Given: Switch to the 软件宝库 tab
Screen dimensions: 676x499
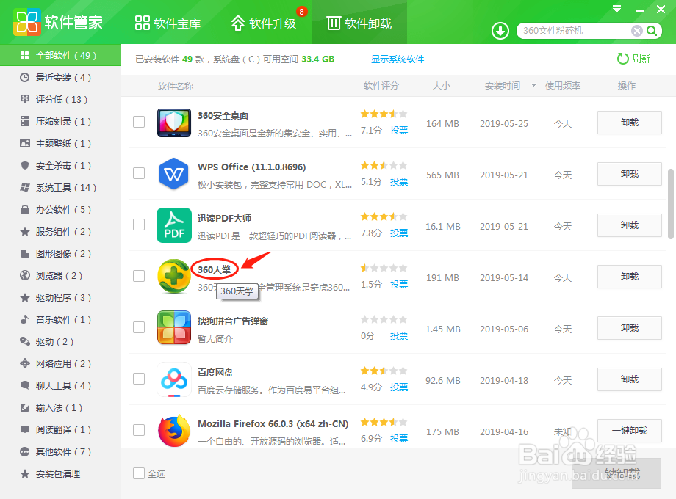Looking at the screenshot, I should pyautogui.click(x=168, y=23).
